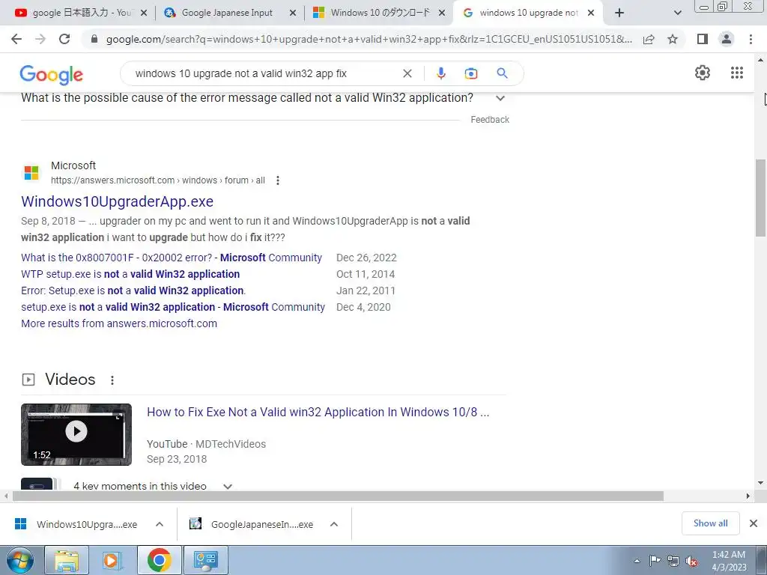Open File Explorer from the taskbar
The image size is (767, 575).
pos(67,560)
